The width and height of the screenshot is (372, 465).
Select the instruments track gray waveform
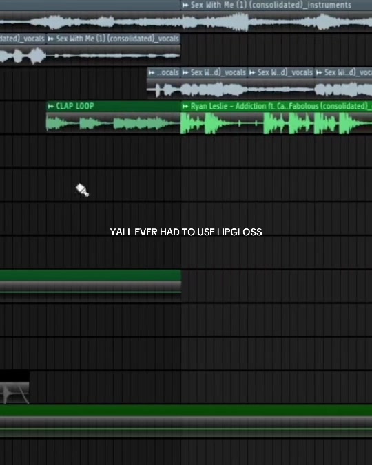pos(186,22)
